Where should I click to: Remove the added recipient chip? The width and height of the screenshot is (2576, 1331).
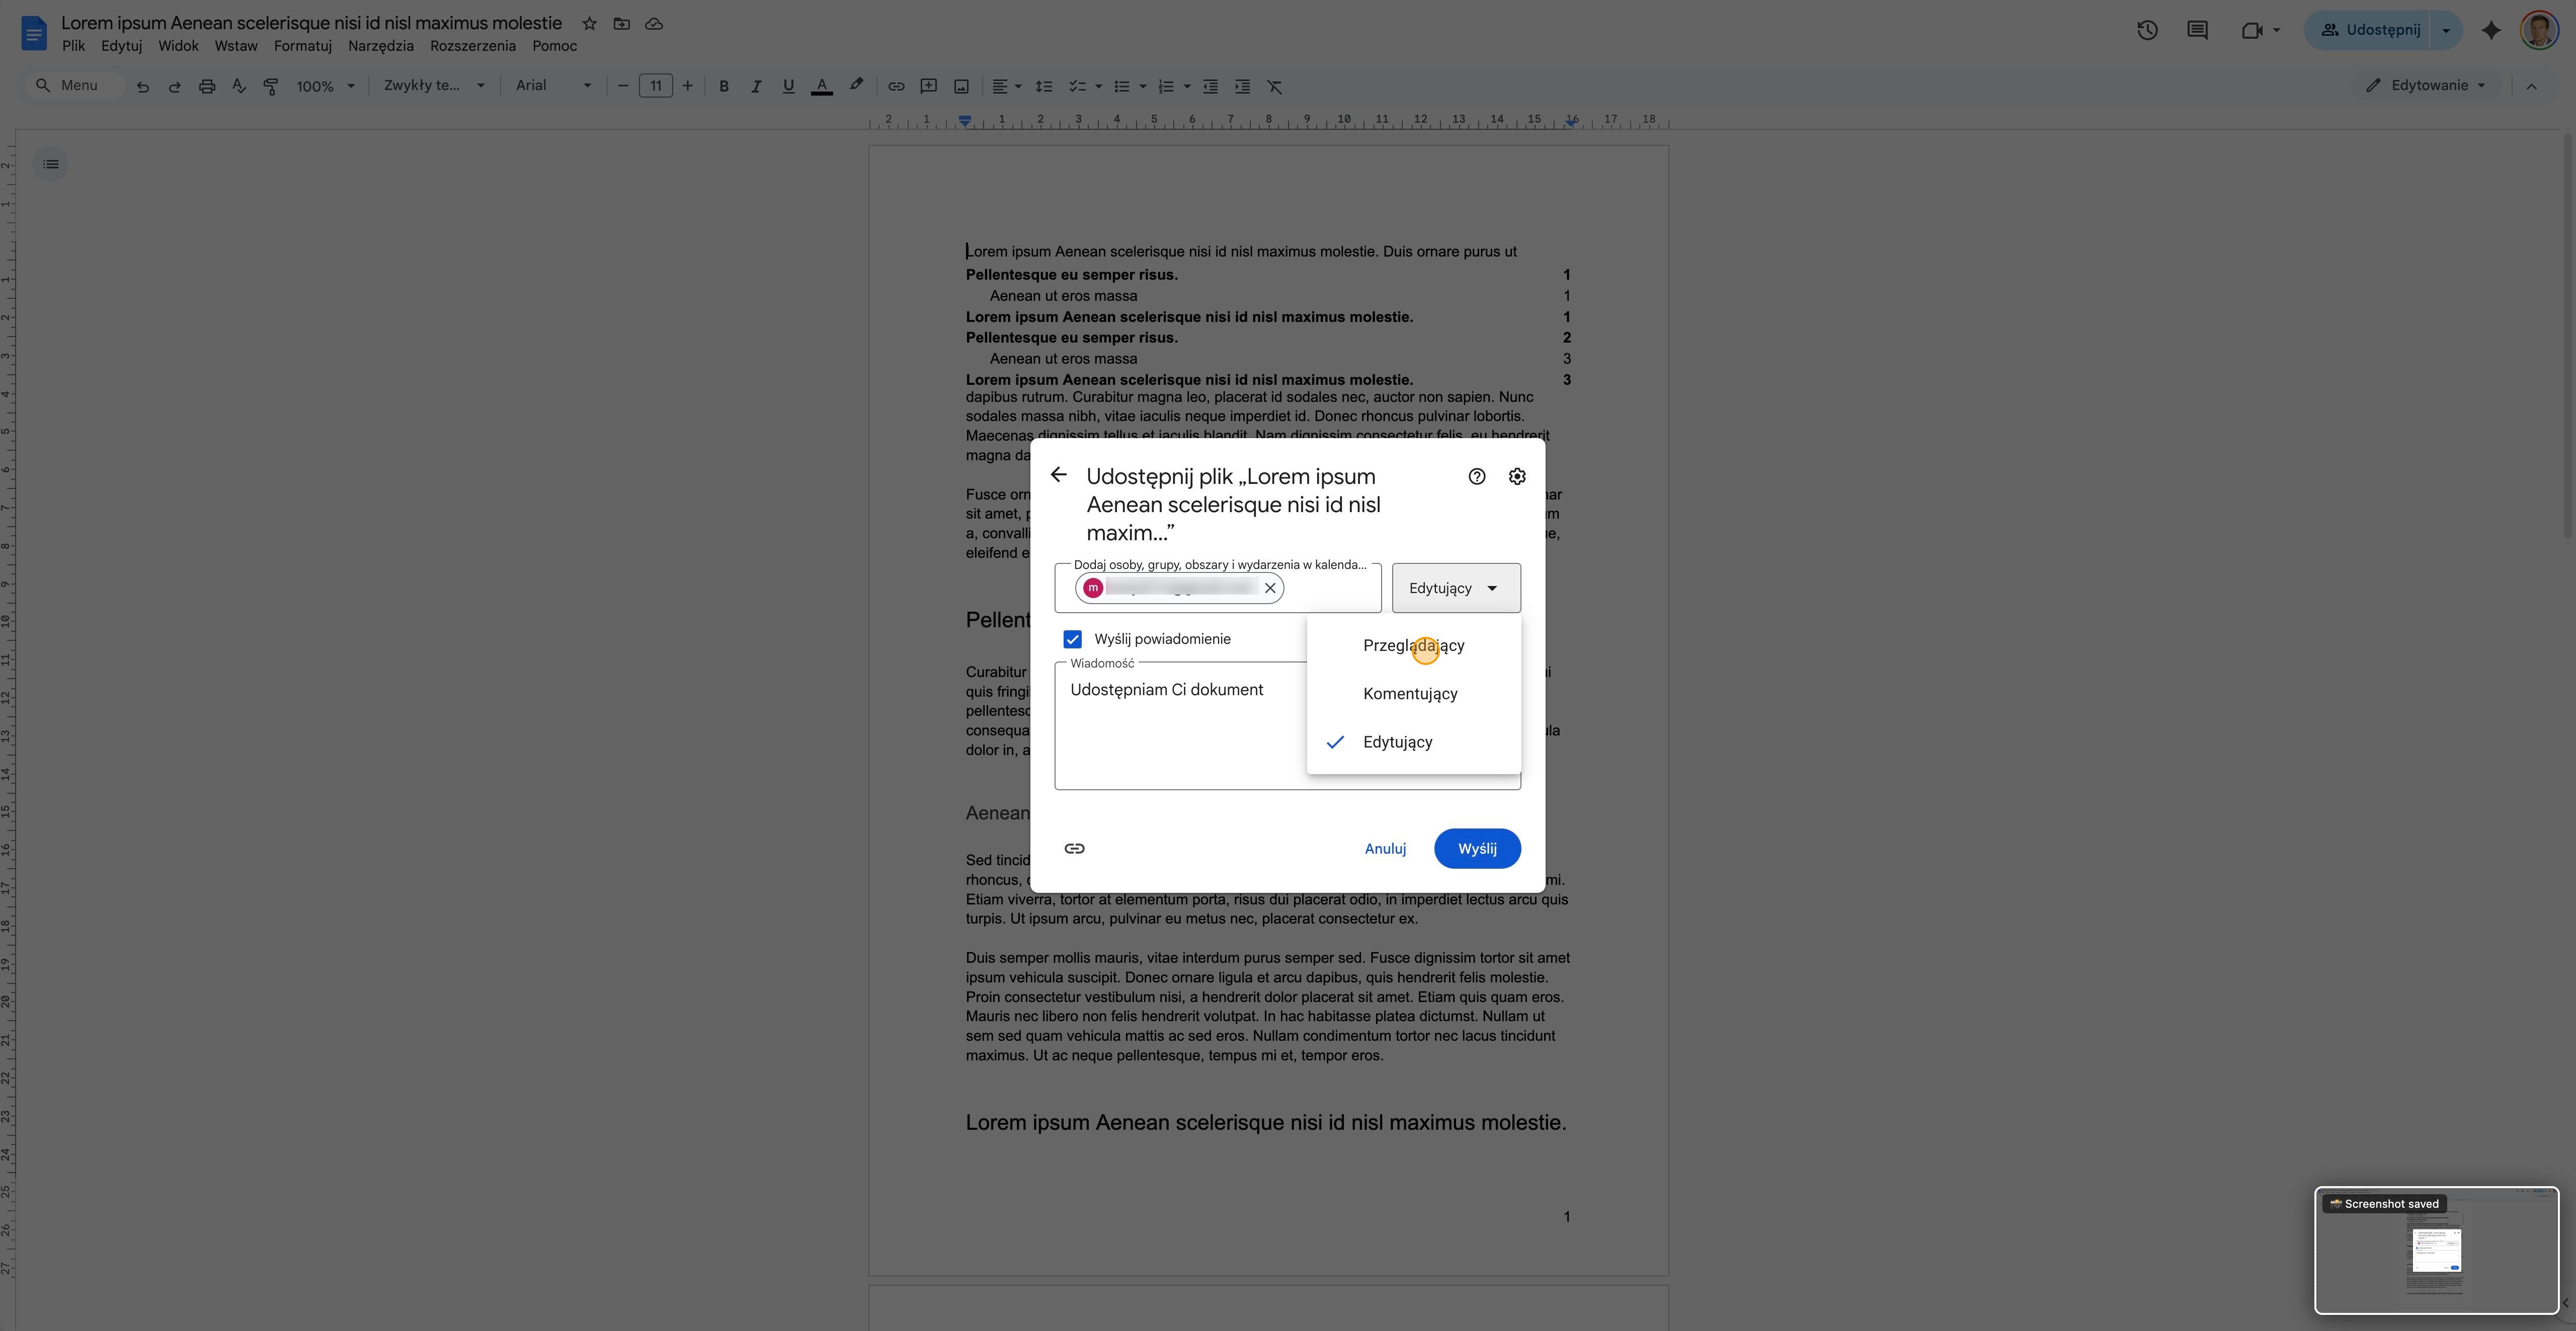click(x=1270, y=588)
